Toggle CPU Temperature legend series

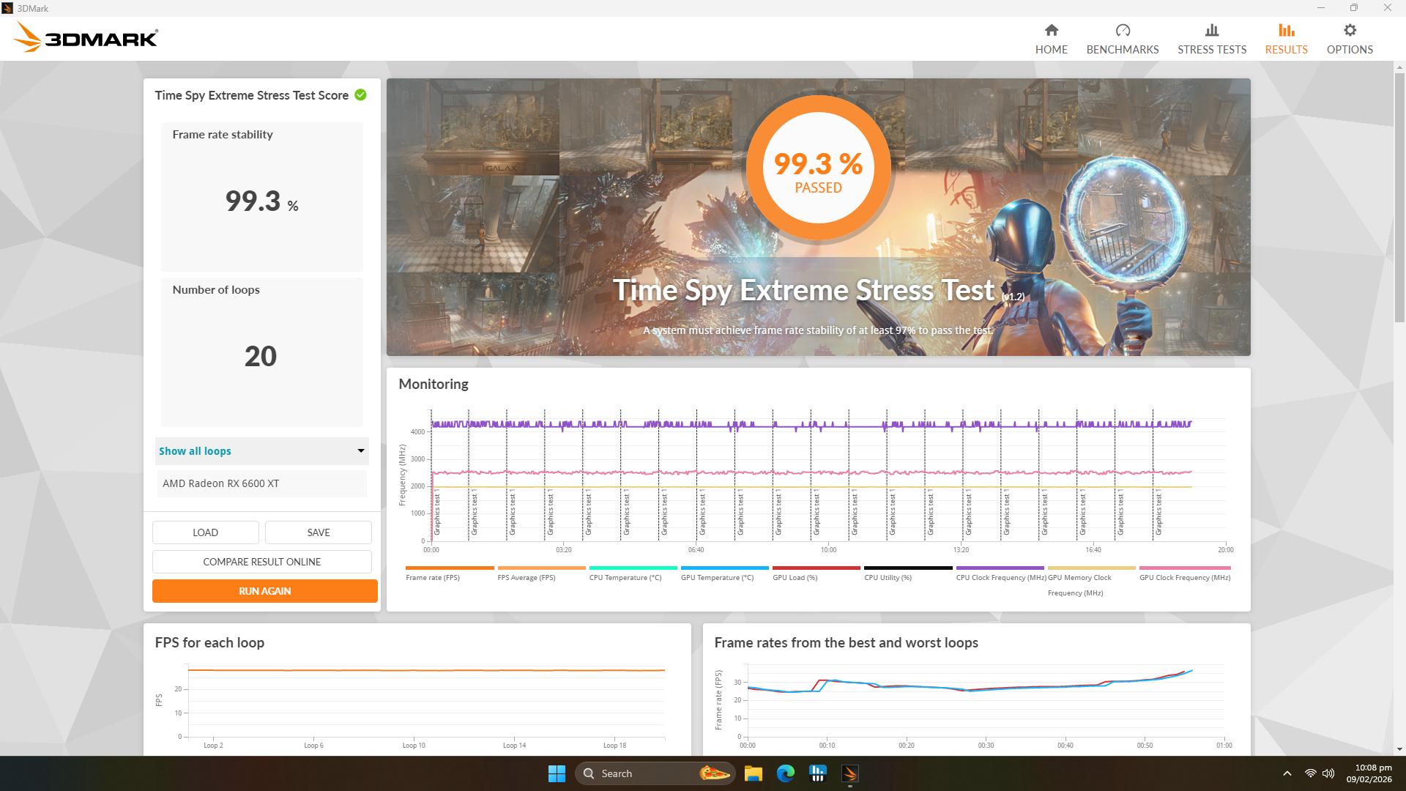pyautogui.click(x=633, y=573)
